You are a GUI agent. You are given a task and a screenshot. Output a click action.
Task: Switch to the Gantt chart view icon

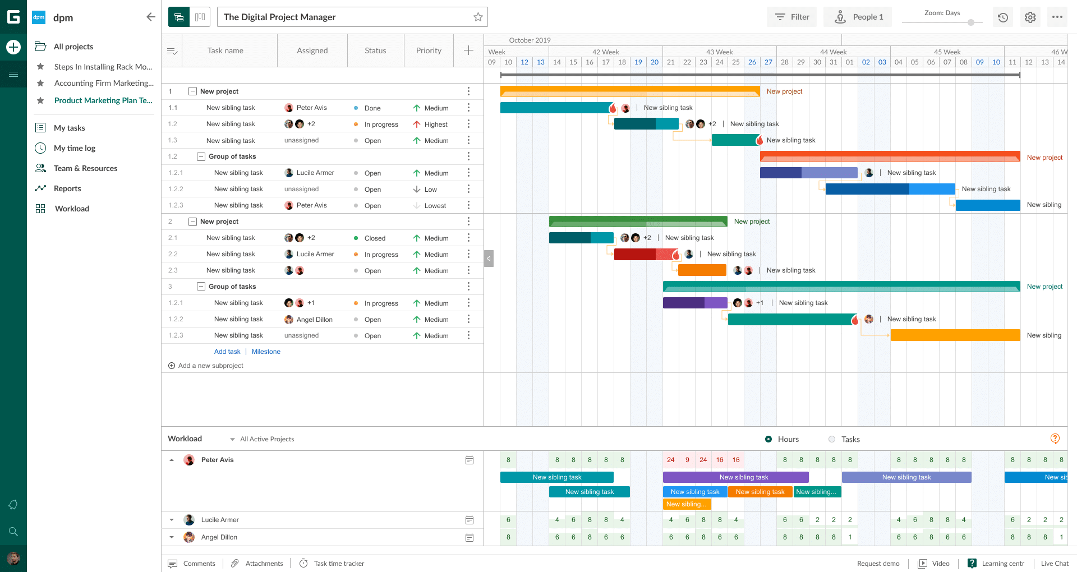pyautogui.click(x=179, y=17)
